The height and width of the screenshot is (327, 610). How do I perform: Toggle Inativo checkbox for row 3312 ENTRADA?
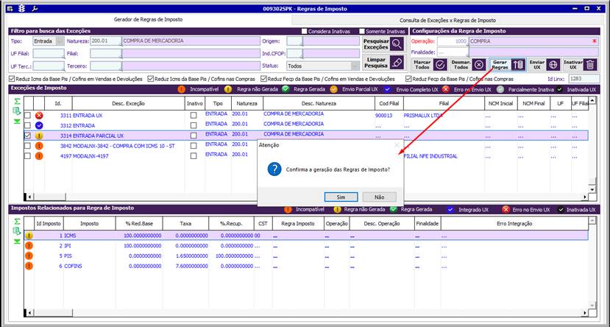tap(194, 125)
